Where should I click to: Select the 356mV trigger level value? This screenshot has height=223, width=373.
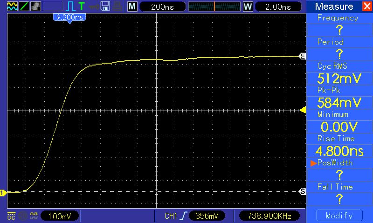pos(207,216)
